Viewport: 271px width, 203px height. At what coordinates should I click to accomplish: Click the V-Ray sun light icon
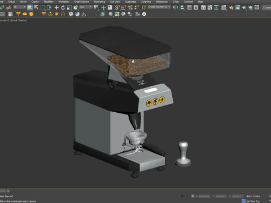pyautogui.click(x=56, y=14)
